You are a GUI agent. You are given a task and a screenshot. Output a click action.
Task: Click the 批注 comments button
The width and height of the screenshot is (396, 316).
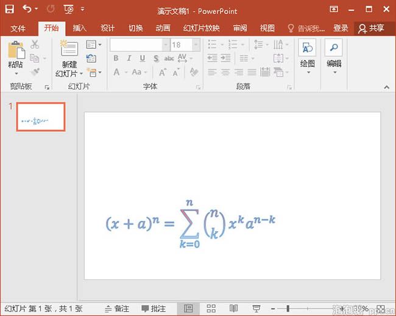click(154, 309)
